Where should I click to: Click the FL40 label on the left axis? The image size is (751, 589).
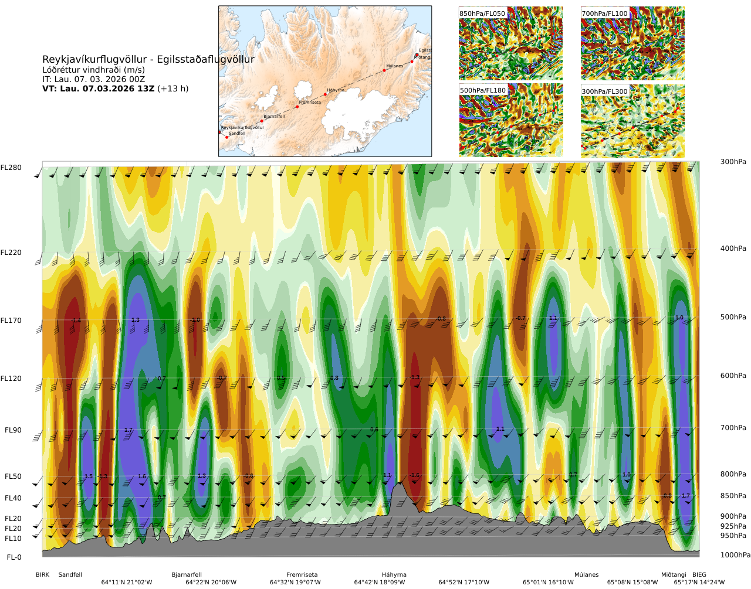tap(13, 498)
